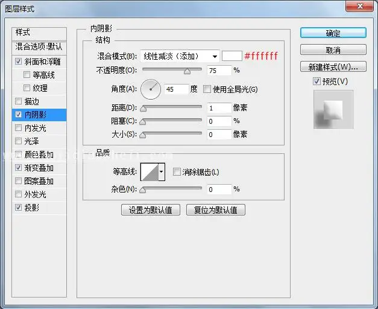Click the angle dial control

coord(151,89)
